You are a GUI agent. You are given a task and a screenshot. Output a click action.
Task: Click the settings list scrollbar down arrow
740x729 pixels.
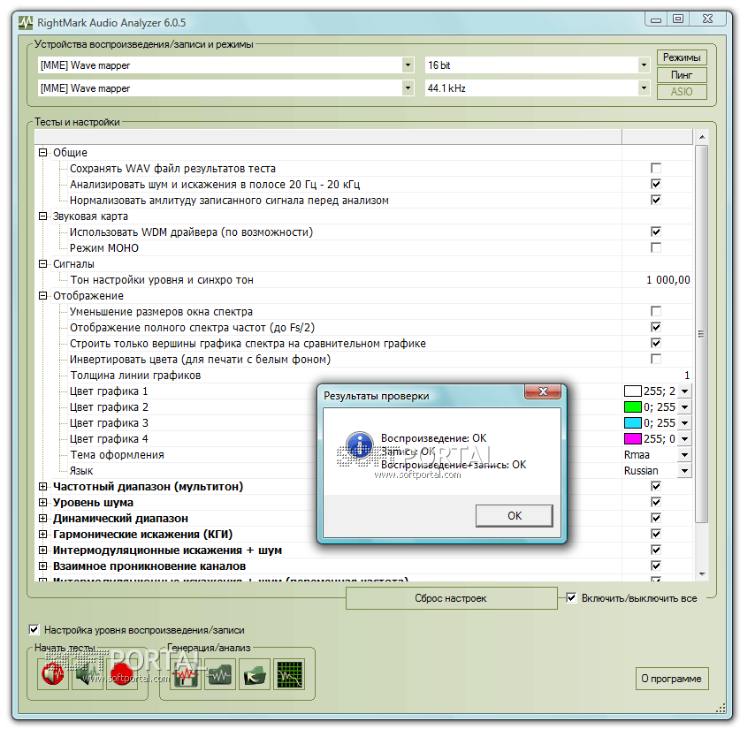[x=702, y=573]
